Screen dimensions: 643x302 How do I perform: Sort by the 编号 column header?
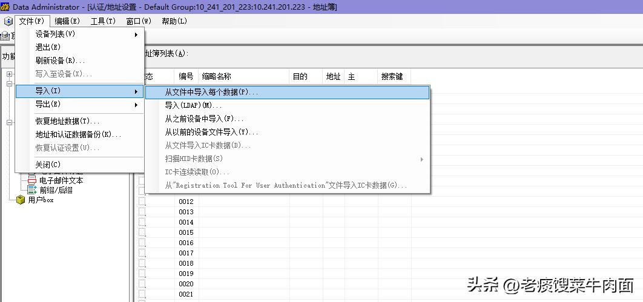186,76
